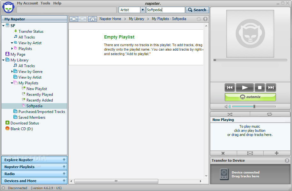Click the connection status indicator icon
The image size is (292, 191).
click(4, 188)
